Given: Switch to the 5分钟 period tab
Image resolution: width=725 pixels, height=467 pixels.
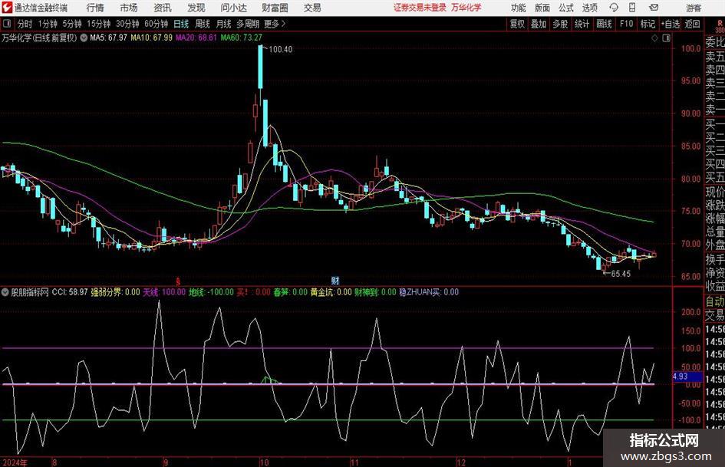Looking at the screenshot, I should coord(71,24).
